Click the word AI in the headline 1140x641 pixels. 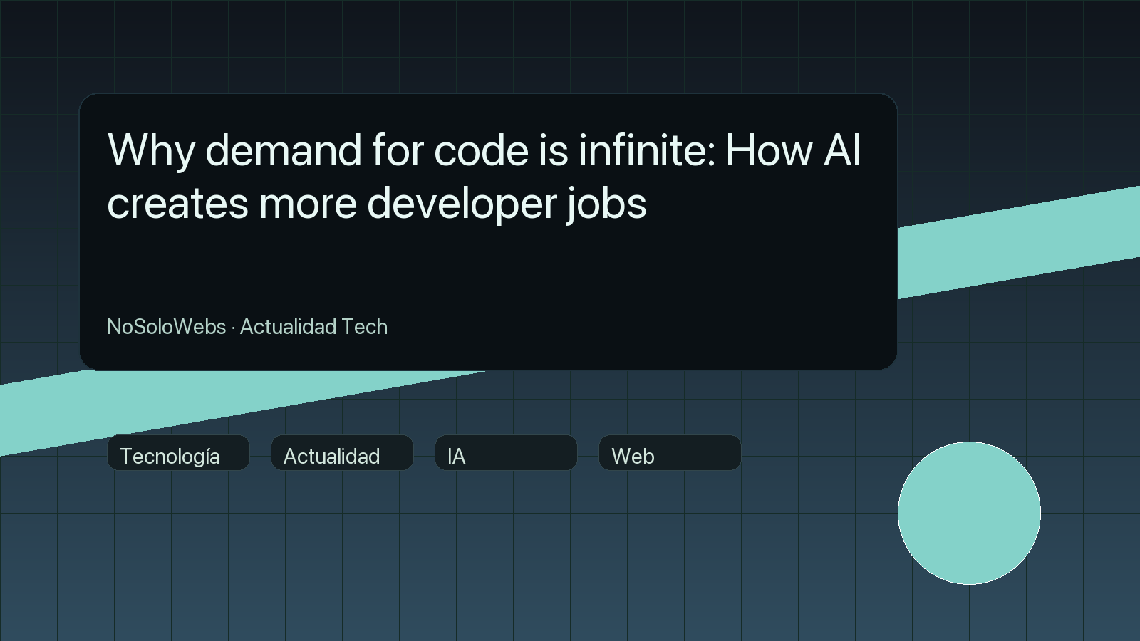coord(841,151)
